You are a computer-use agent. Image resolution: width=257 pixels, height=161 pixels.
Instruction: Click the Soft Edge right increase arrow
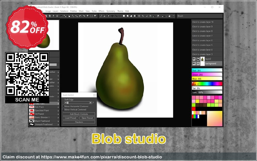(91, 103)
